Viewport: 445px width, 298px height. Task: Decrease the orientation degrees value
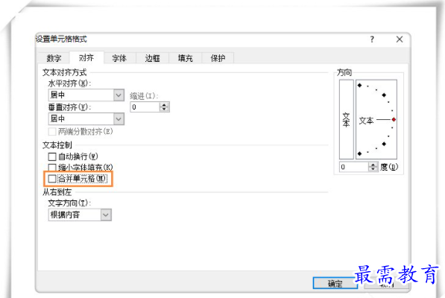(373, 169)
